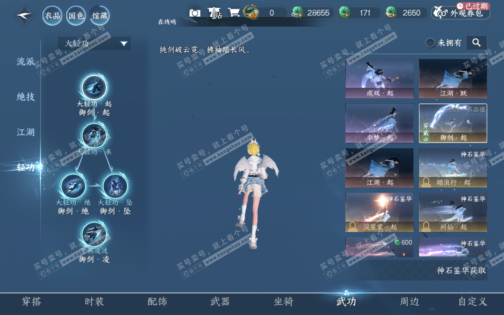Switch to the 时装 tab
The image size is (504, 315).
click(x=94, y=302)
